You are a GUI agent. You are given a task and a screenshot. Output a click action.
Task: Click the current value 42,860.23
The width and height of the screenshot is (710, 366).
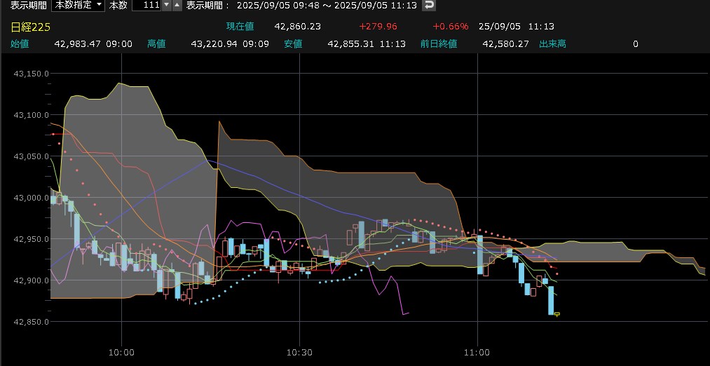[x=297, y=26]
